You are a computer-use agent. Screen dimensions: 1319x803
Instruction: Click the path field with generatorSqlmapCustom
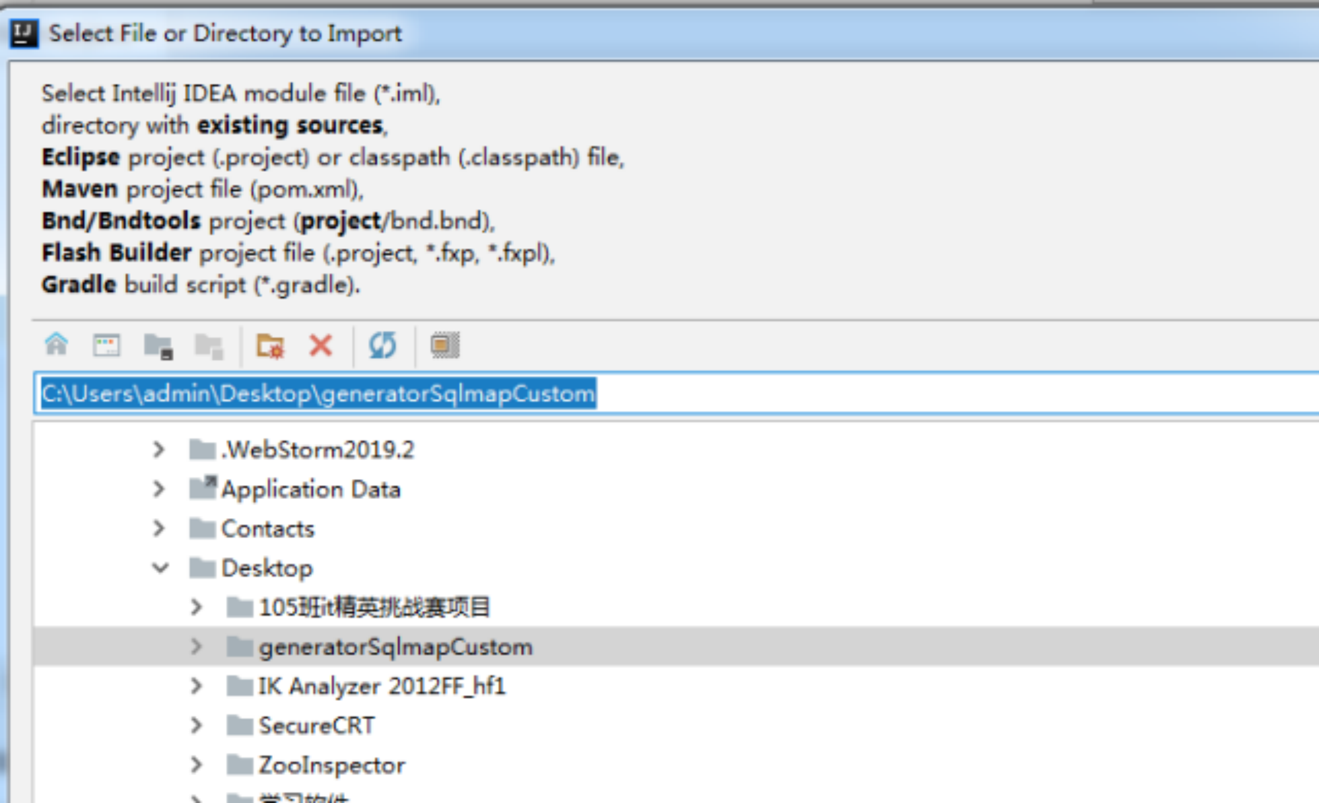click(x=677, y=394)
